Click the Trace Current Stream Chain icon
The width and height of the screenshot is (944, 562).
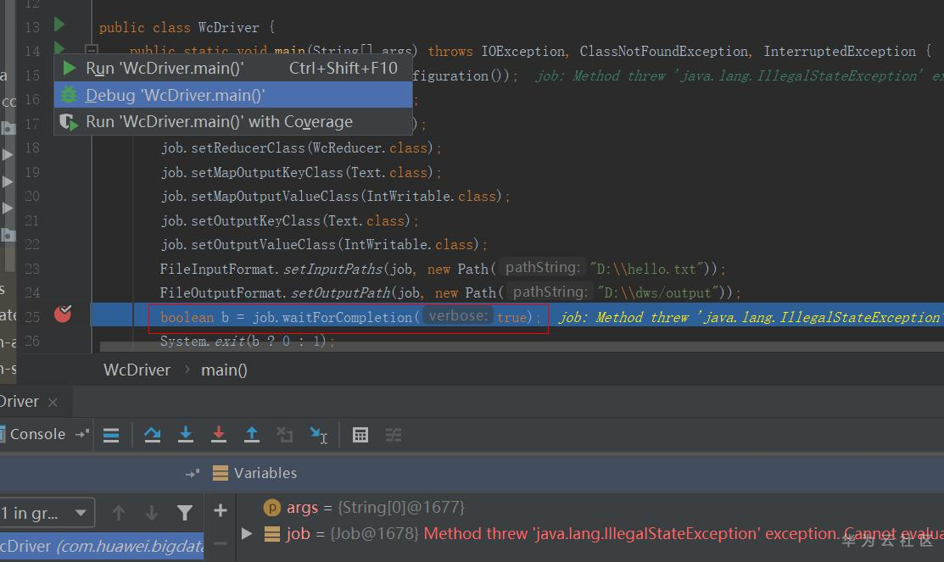394,435
